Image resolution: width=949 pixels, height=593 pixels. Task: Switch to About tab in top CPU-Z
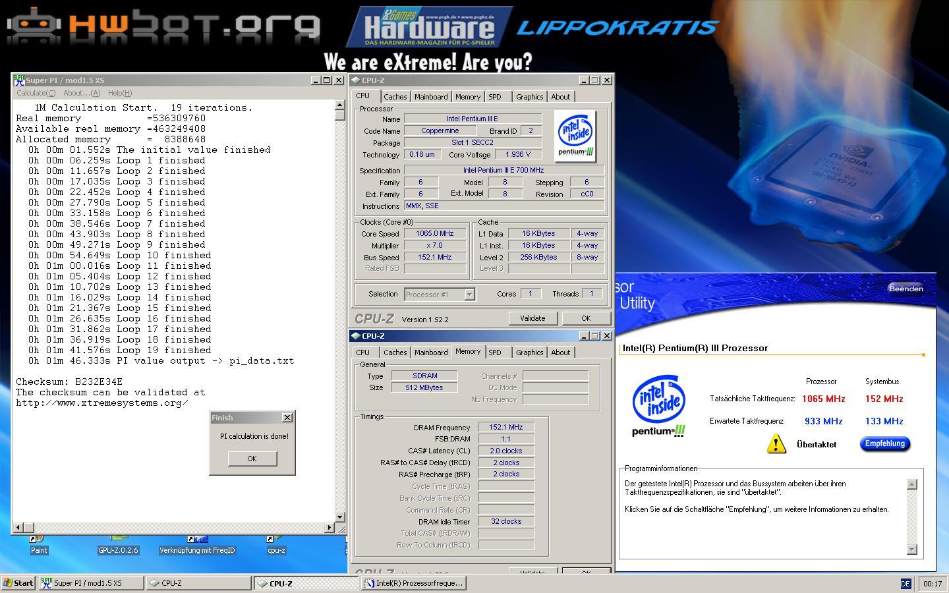click(x=561, y=97)
